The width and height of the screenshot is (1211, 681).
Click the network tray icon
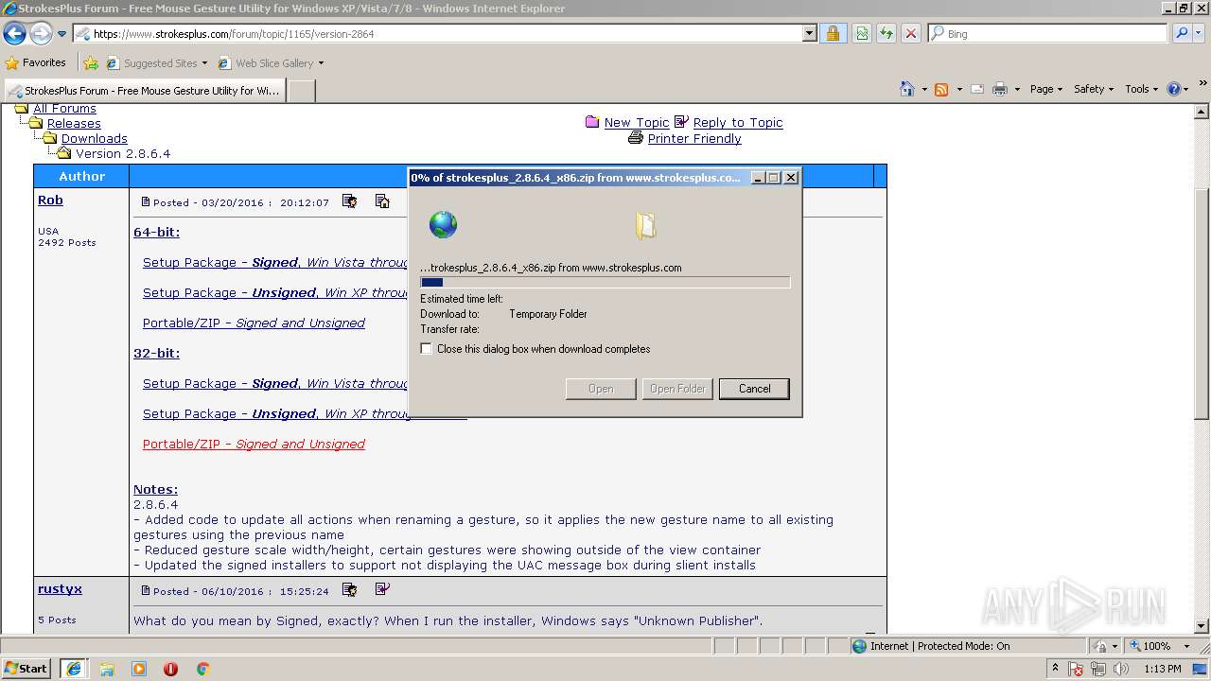[1099, 669]
